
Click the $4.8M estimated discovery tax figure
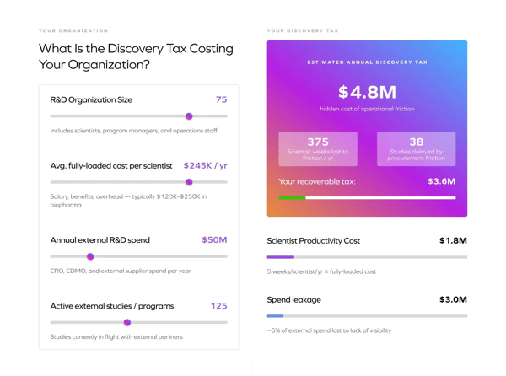tap(367, 92)
